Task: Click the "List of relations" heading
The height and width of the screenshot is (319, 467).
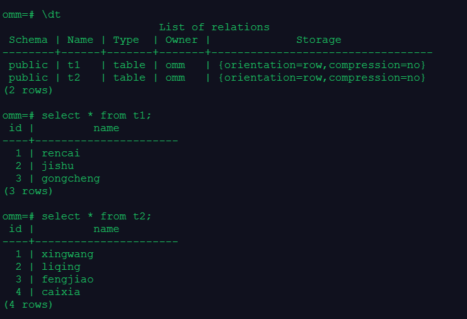Action: (x=214, y=27)
